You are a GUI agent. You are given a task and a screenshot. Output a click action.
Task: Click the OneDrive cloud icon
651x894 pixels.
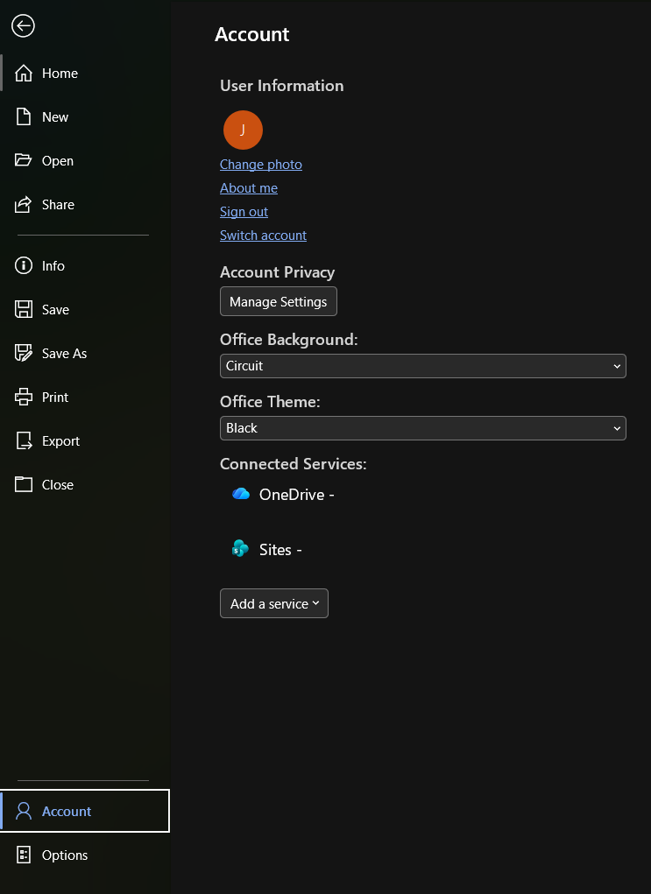click(x=241, y=494)
